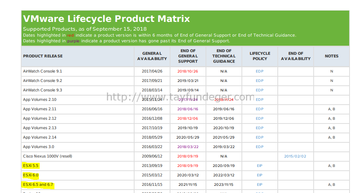
Task: Click the red 2018/09/19 in Cisco Nexus row
Action: coord(188,156)
